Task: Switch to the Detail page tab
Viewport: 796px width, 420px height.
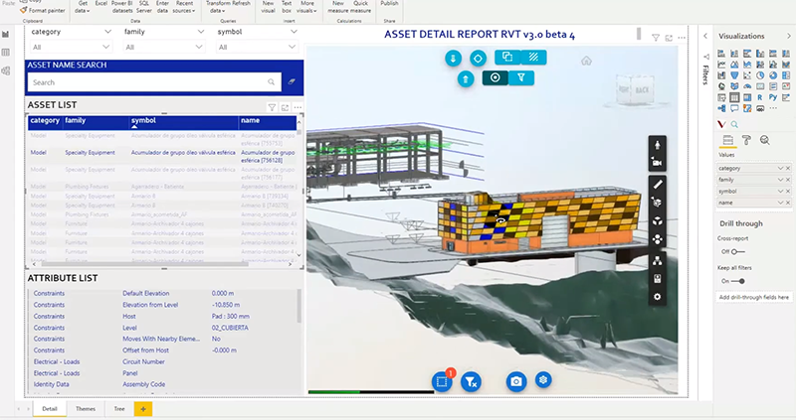Action: pos(50,409)
